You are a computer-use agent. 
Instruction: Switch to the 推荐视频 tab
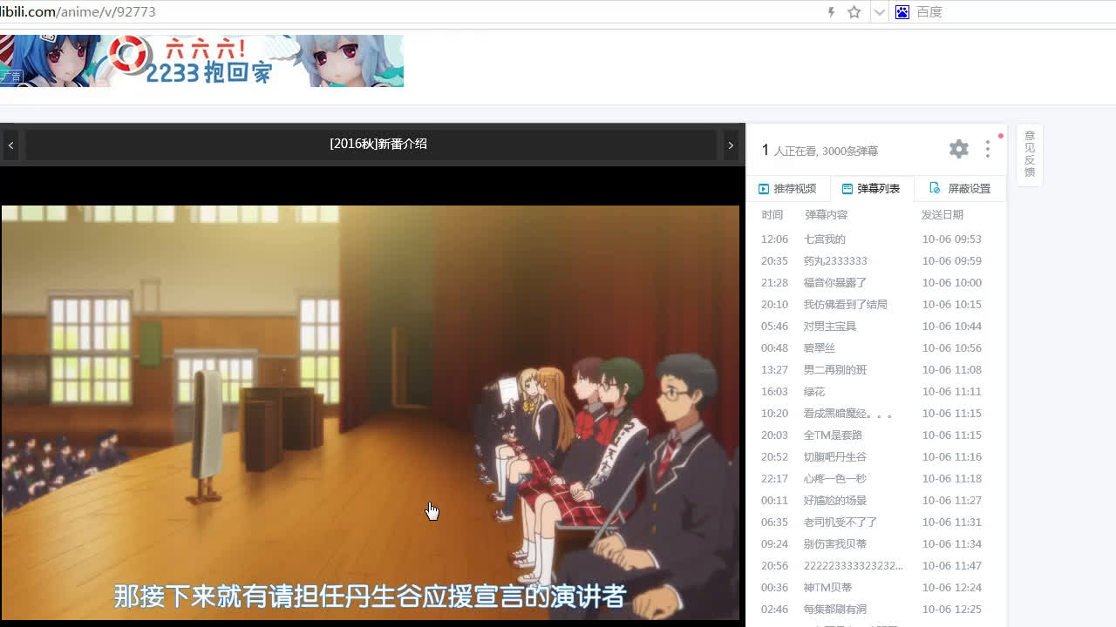pyautogui.click(x=787, y=189)
